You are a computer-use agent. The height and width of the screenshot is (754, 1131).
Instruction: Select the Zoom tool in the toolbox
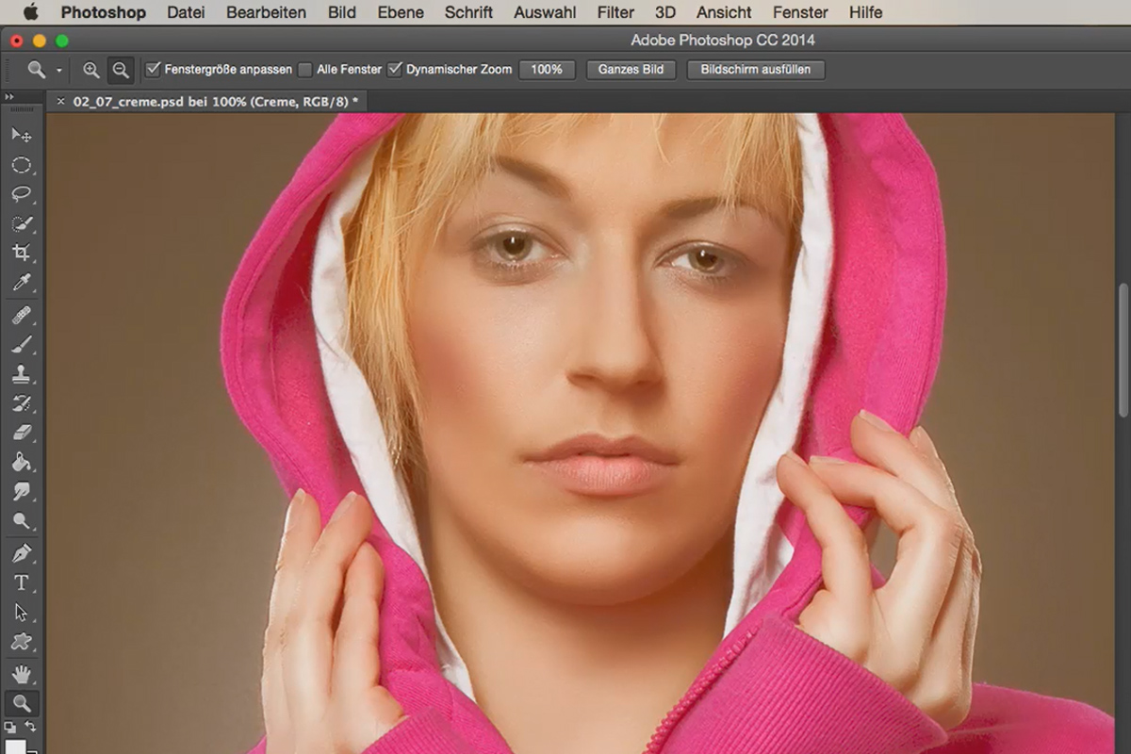coord(21,703)
